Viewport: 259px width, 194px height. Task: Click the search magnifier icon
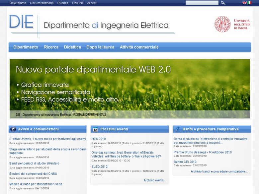coord(223,3)
